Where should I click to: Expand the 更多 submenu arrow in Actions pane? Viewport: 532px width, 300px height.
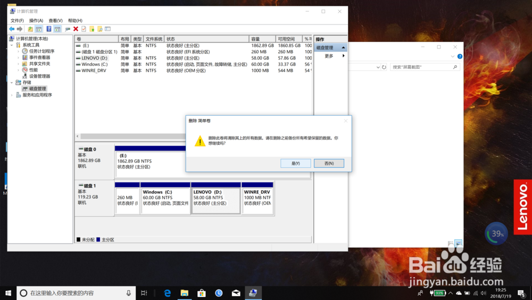click(x=343, y=56)
